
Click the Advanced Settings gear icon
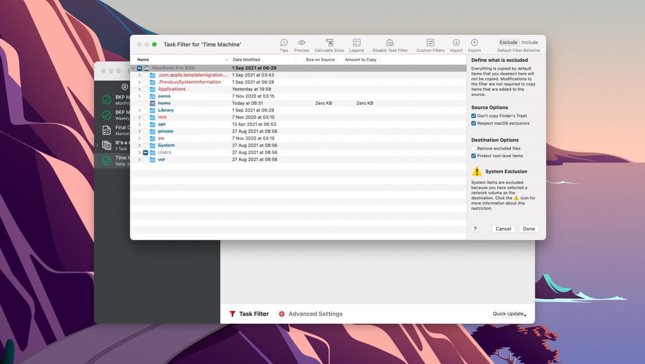pyautogui.click(x=282, y=314)
